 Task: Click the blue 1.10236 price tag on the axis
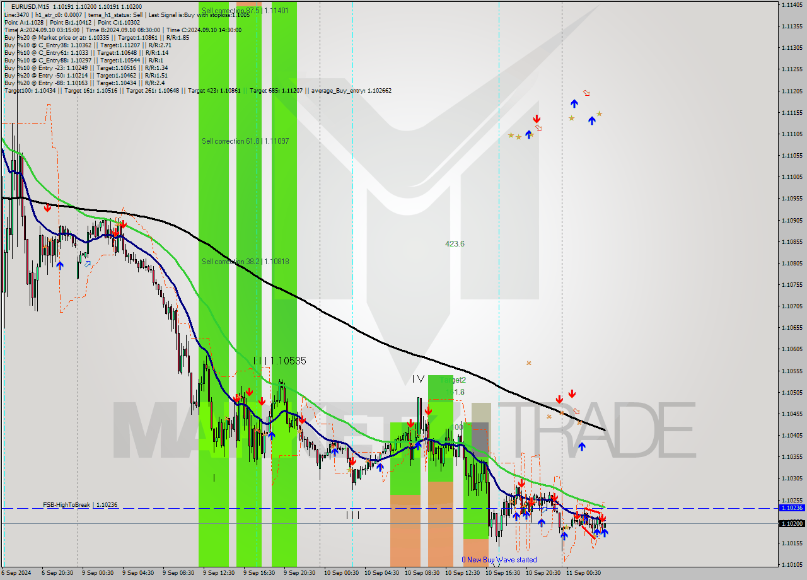tap(792, 507)
